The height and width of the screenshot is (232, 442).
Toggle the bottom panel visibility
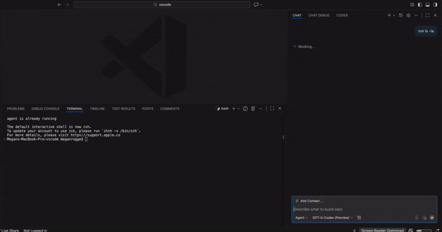(427, 5)
